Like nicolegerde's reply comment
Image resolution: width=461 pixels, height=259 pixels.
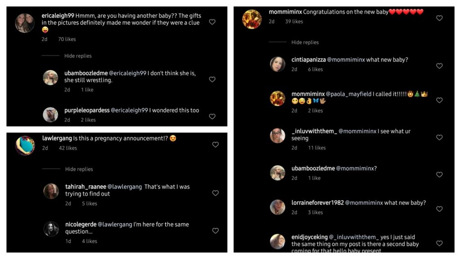pos(215,231)
